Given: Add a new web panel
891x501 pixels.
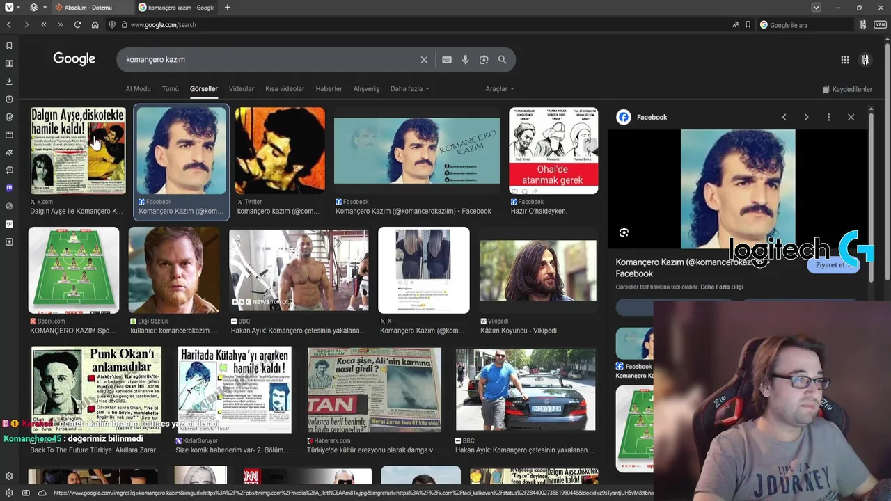Looking at the screenshot, I should pos(9,242).
